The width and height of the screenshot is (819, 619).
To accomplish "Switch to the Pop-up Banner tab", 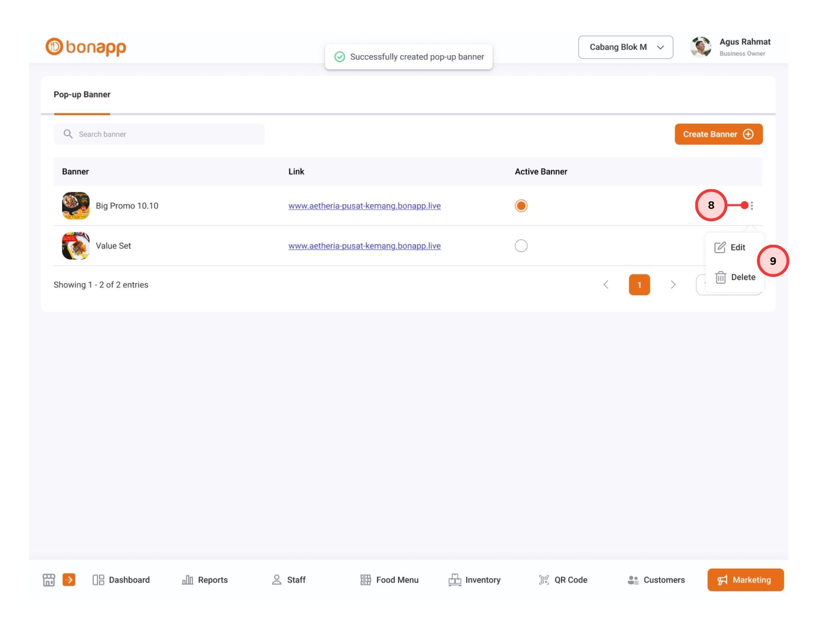I will coord(82,95).
